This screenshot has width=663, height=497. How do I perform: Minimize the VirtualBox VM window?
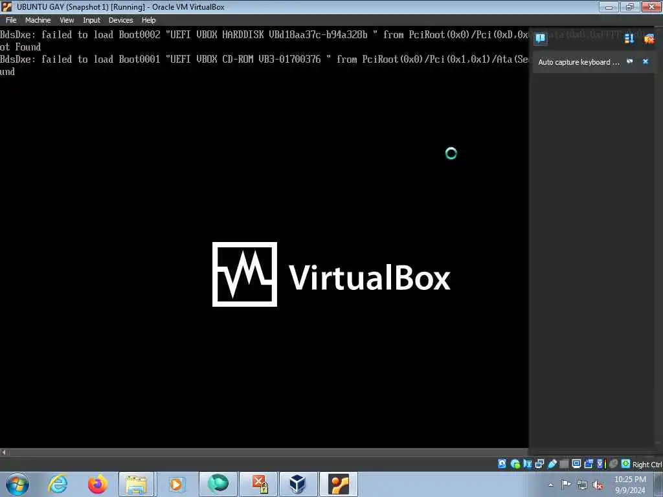tap(609, 6)
